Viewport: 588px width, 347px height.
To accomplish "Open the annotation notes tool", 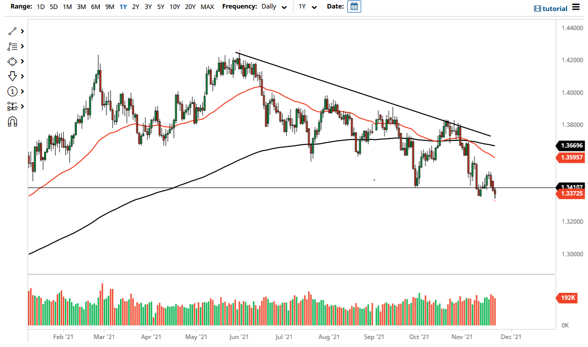I will coord(13,46).
